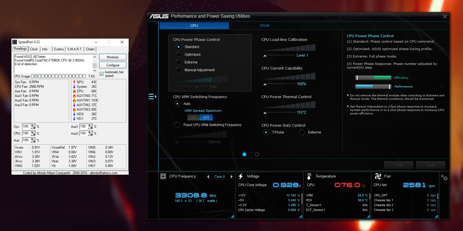Click the CPU fan speed spinner arrows in SpeedFan
The width and height of the screenshot is (463, 231).
33,133
